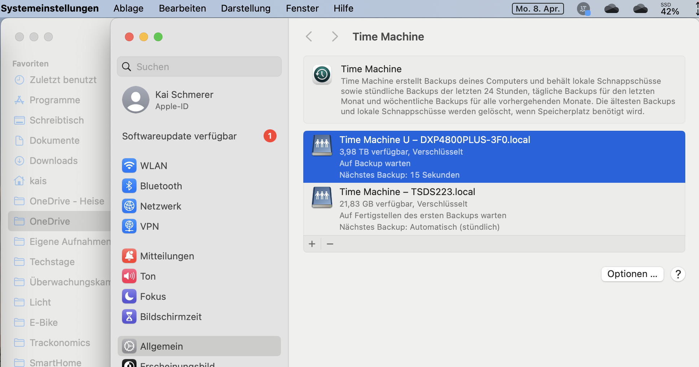Viewport: 699px width, 367px height.
Task: Open the Fenster menu
Action: pos(302,8)
